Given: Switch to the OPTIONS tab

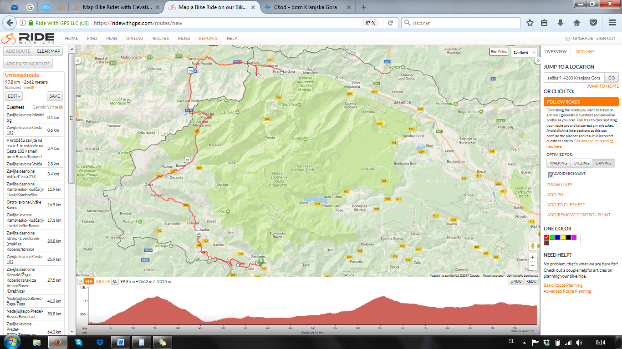Looking at the screenshot, I should pos(585,52).
